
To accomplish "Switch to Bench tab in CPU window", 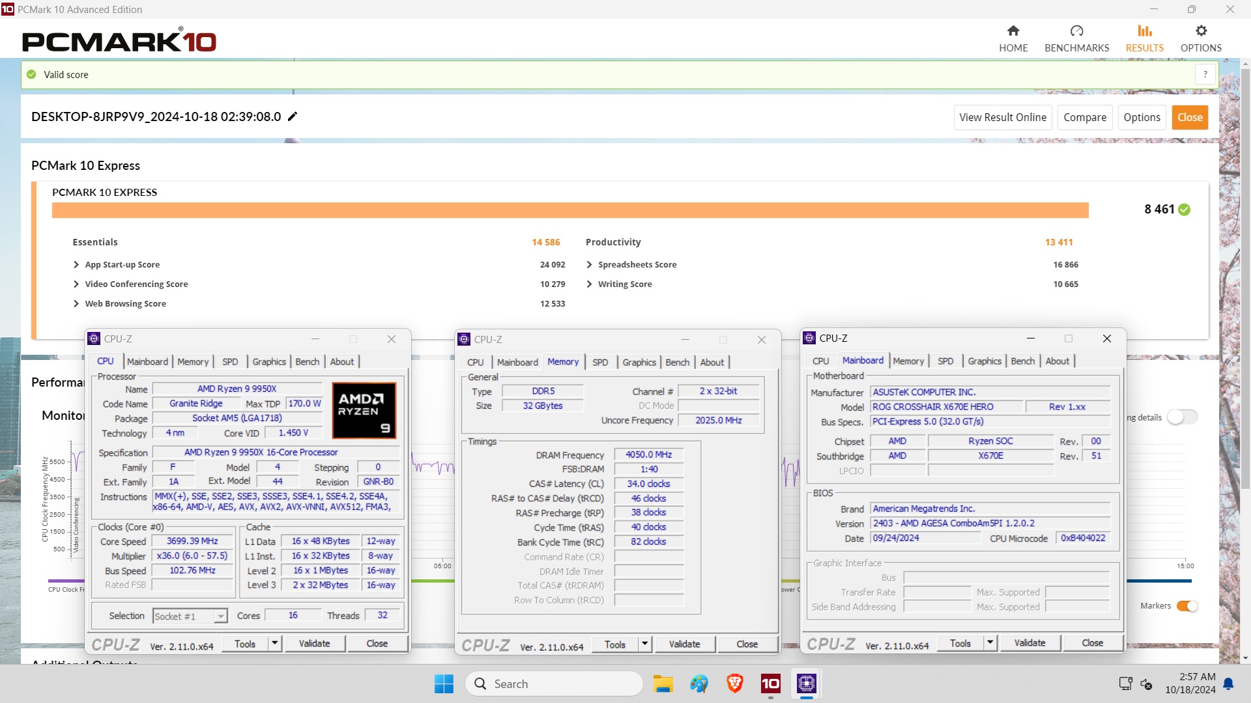I will (x=307, y=361).
